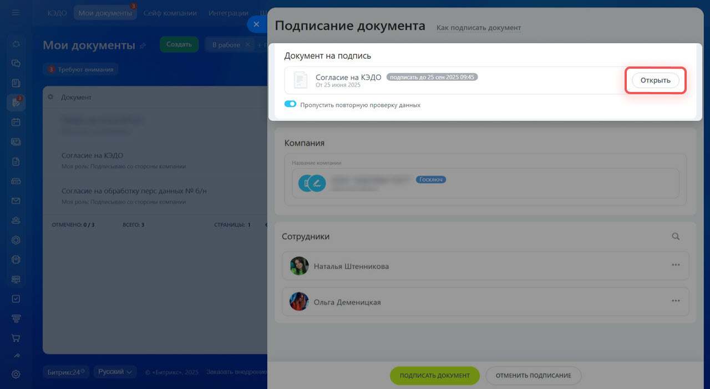Image resolution: width=710 pixels, height=389 pixels.
Task: Open the document page sidebar icon
Action: 16,162
